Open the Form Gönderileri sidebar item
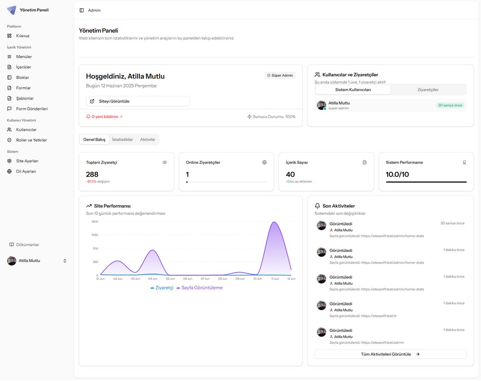Viewport: 481px width, 381px height. 32,109
